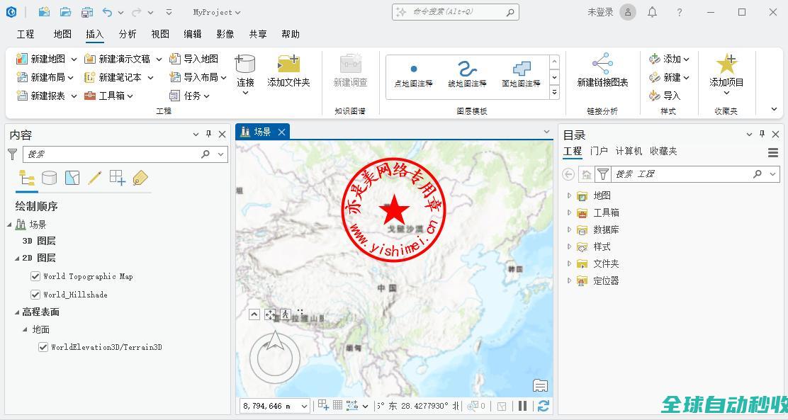Expand the Toolboxes (工具箱) node in Catalog
Viewport: 788px width, 420px height.
(x=569, y=212)
